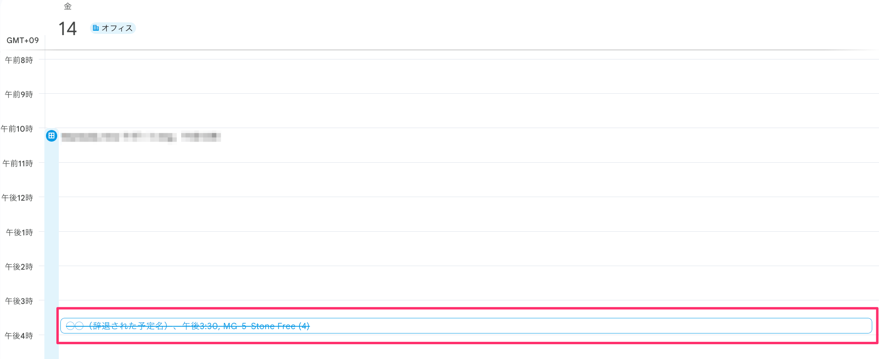Click the 午後4時 time label
This screenshot has height=359, width=879.
(19, 336)
